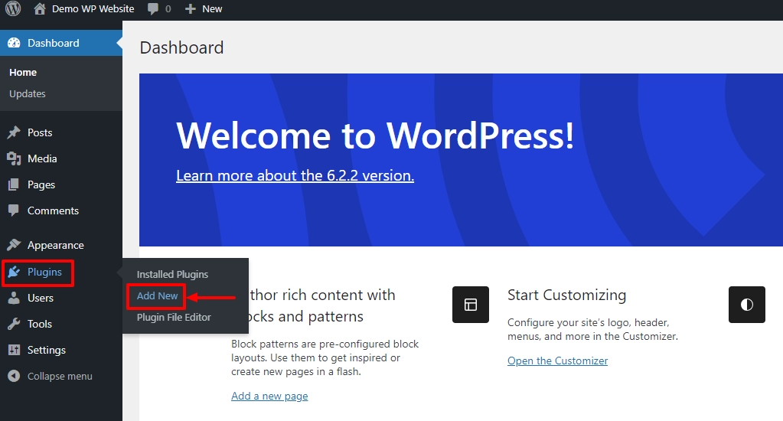Image resolution: width=783 pixels, height=421 pixels.
Task: Choose Plugin File Editor from flyout
Action: [x=174, y=318]
